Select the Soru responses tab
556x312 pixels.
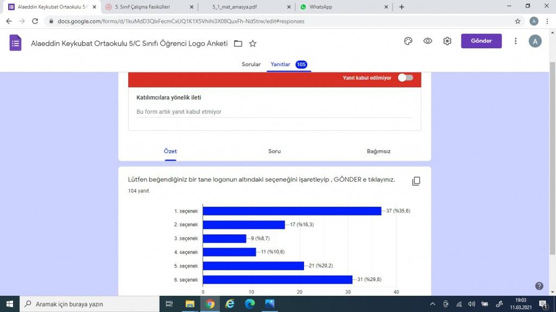[x=274, y=151]
